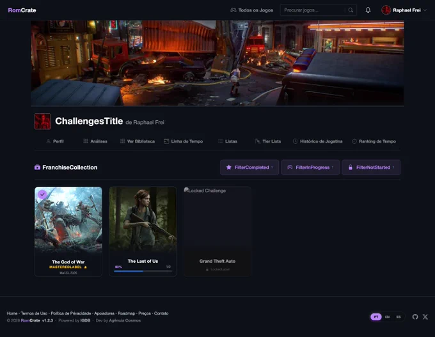Toggle the FilterCompleted filter
This screenshot has height=337, width=435.
(x=249, y=168)
